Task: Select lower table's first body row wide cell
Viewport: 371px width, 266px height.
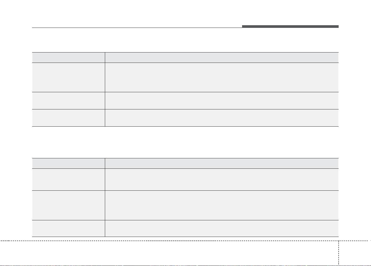Action: [222, 179]
